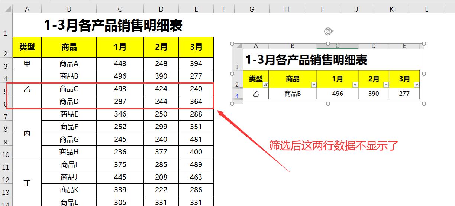The width and height of the screenshot is (455, 206).
Task: Click cell 商品F
Action: 69,127
